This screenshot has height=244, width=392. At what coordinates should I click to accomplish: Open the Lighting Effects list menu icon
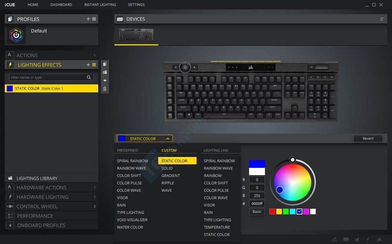[94, 65]
